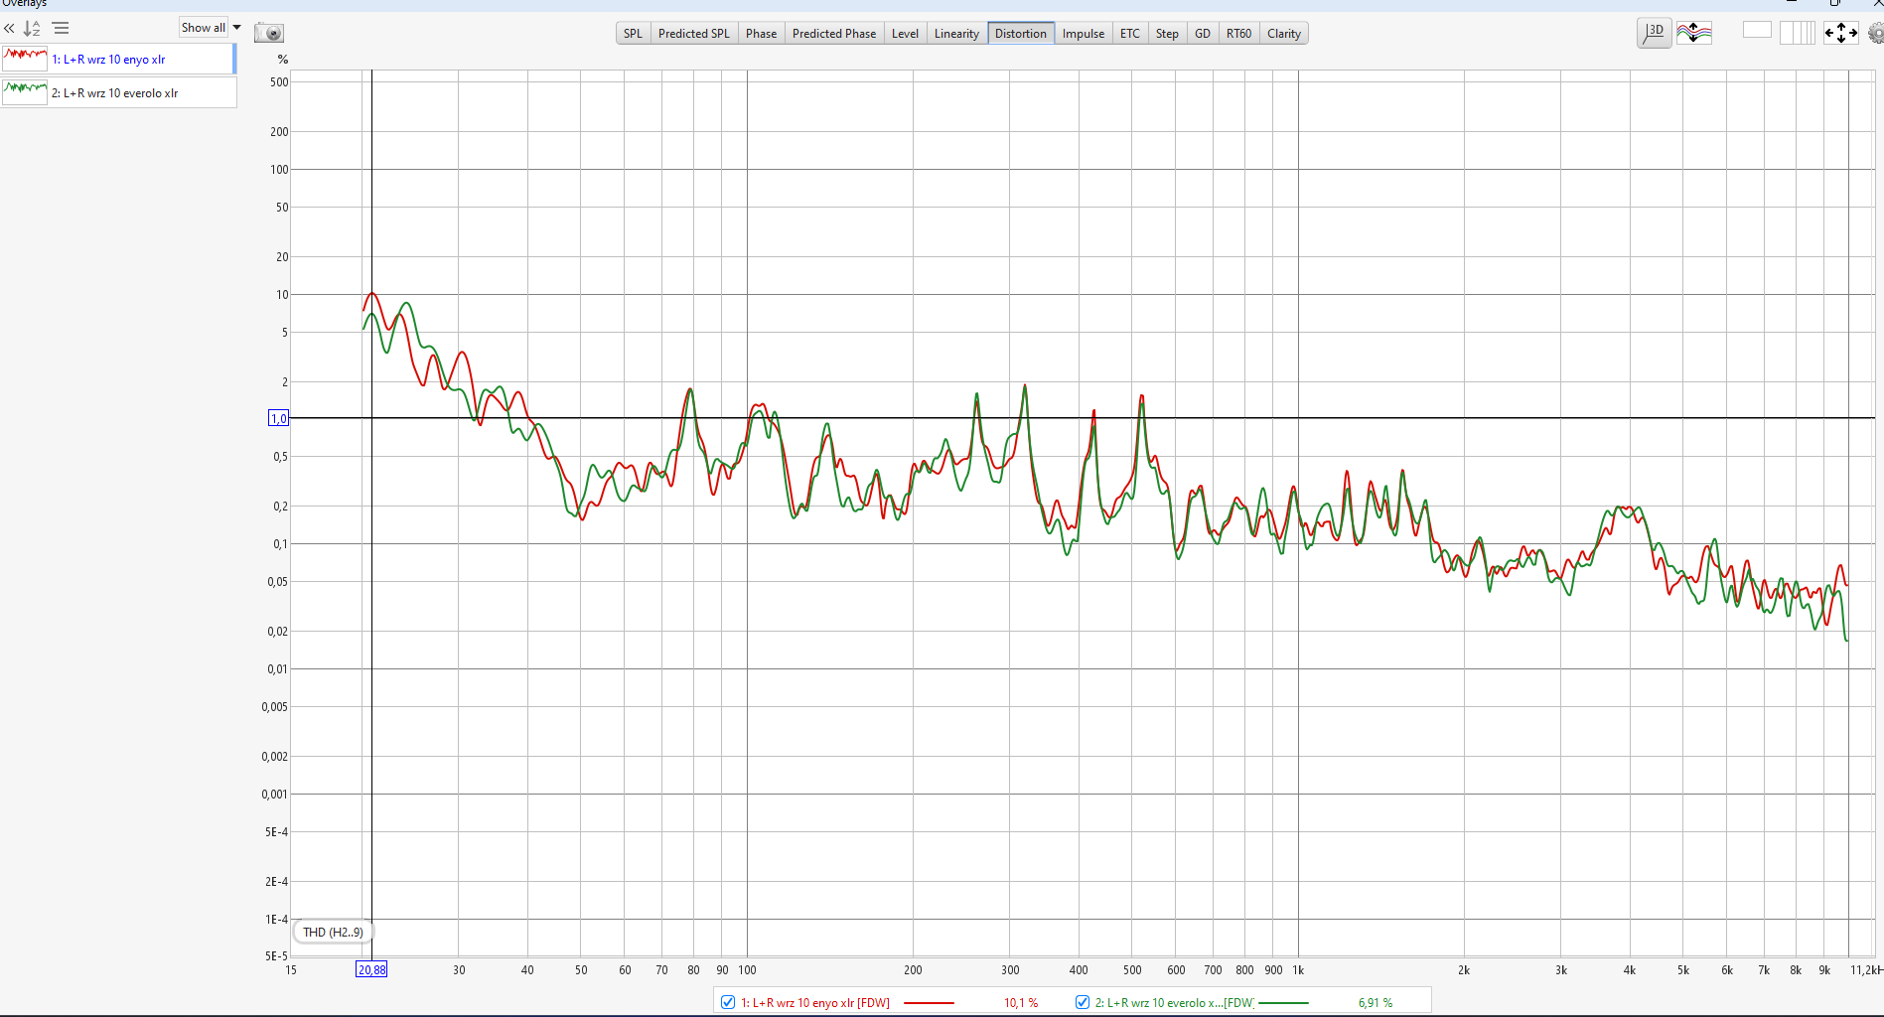This screenshot has width=1884, height=1017.
Task: Open the Impulse tab
Action: point(1084,34)
